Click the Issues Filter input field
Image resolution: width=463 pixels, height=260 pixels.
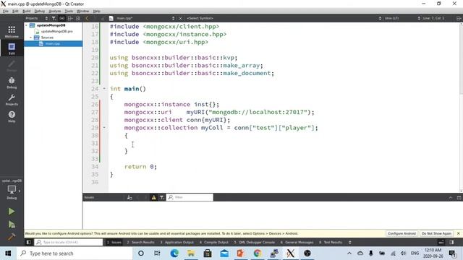point(190,197)
